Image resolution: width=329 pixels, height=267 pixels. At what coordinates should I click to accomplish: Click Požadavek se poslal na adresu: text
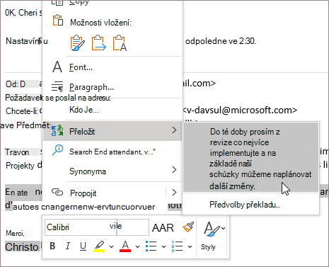click(58, 98)
